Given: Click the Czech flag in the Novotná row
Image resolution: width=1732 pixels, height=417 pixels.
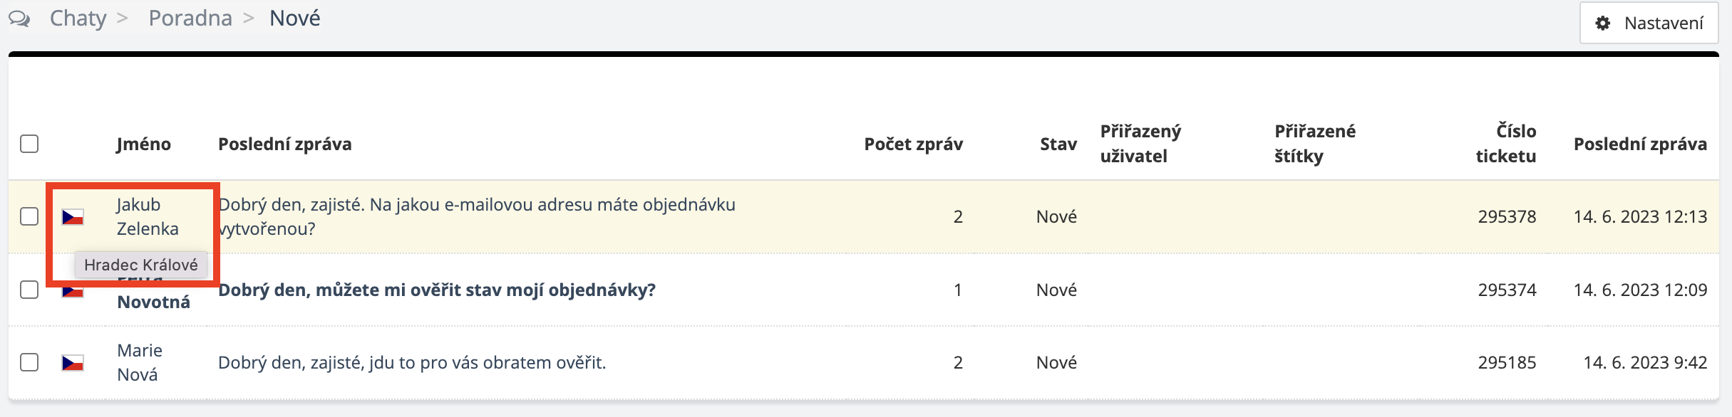Looking at the screenshot, I should (73, 292).
